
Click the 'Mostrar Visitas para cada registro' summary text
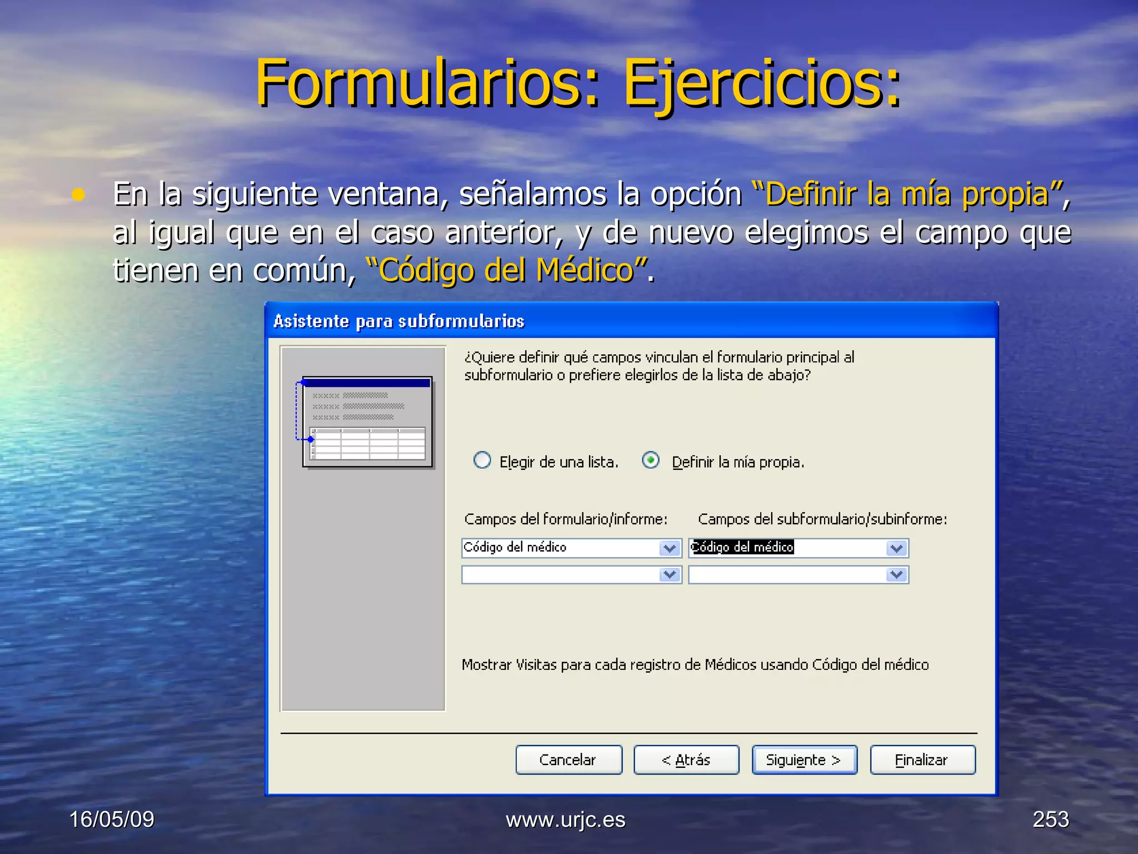tap(695, 664)
